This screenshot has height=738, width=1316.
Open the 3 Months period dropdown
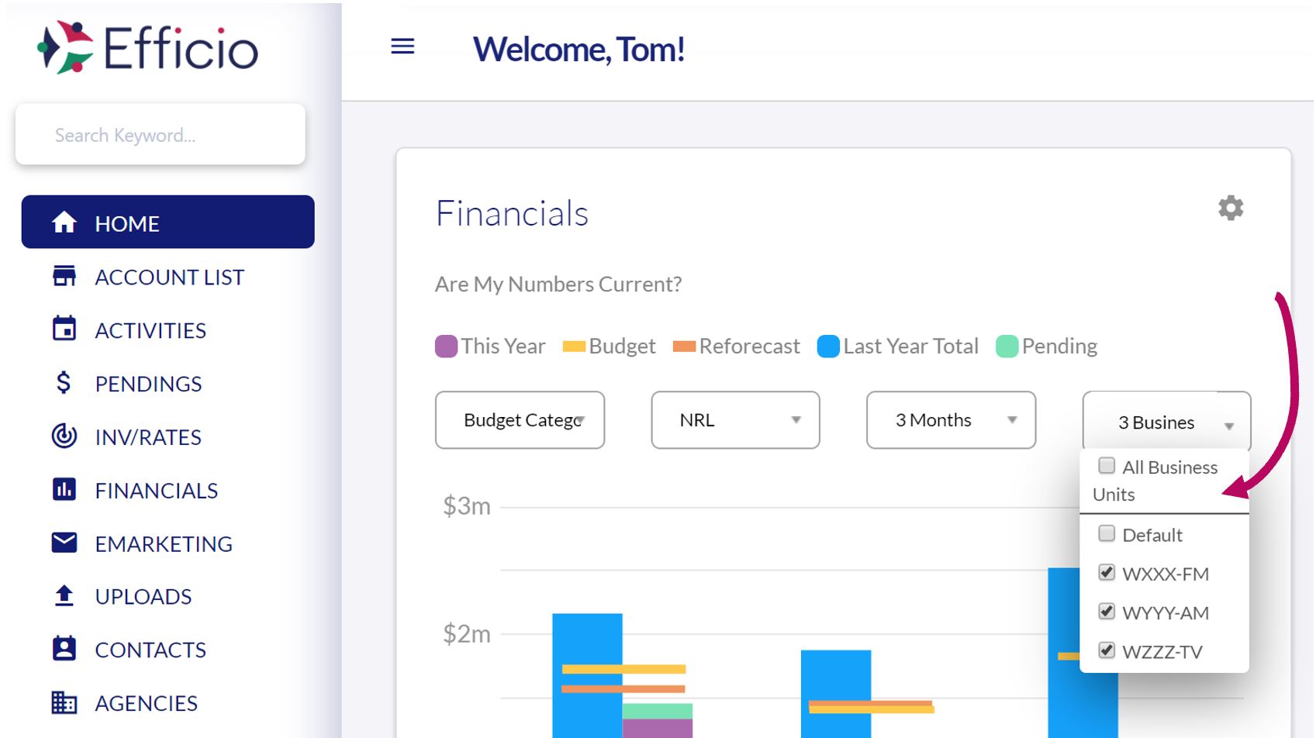pos(951,419)
